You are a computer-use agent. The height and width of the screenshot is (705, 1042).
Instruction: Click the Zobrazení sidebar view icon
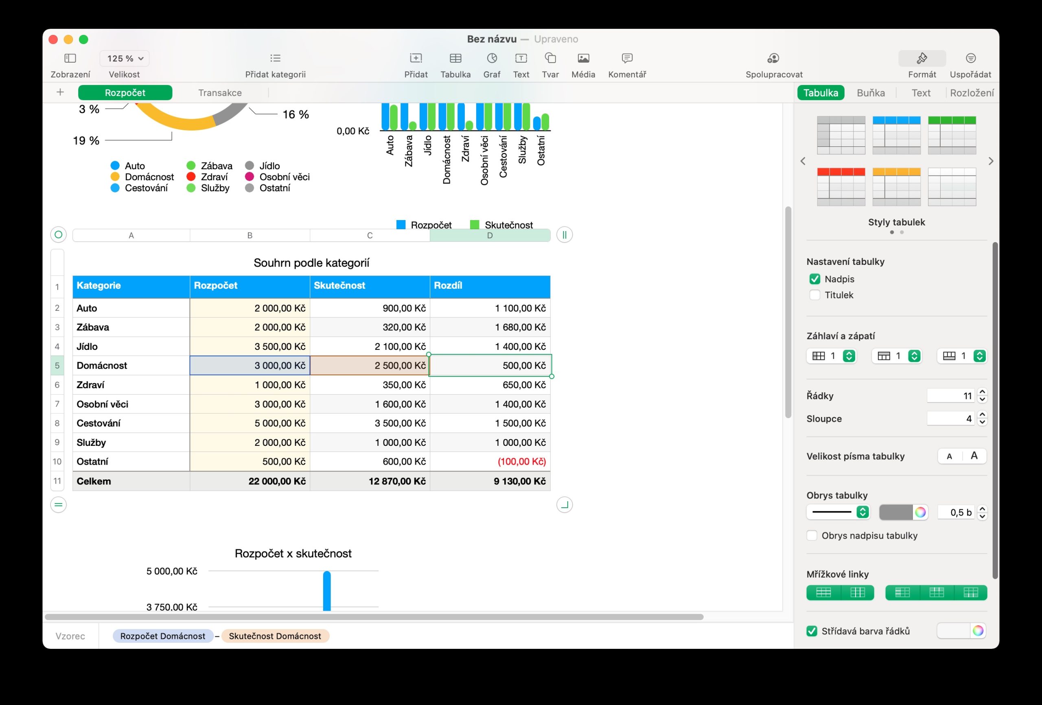[70, 58]
